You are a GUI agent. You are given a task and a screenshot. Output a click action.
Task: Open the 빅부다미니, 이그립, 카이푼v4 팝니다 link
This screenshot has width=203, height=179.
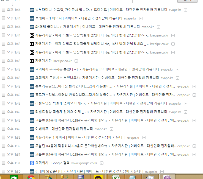(101, 10)
